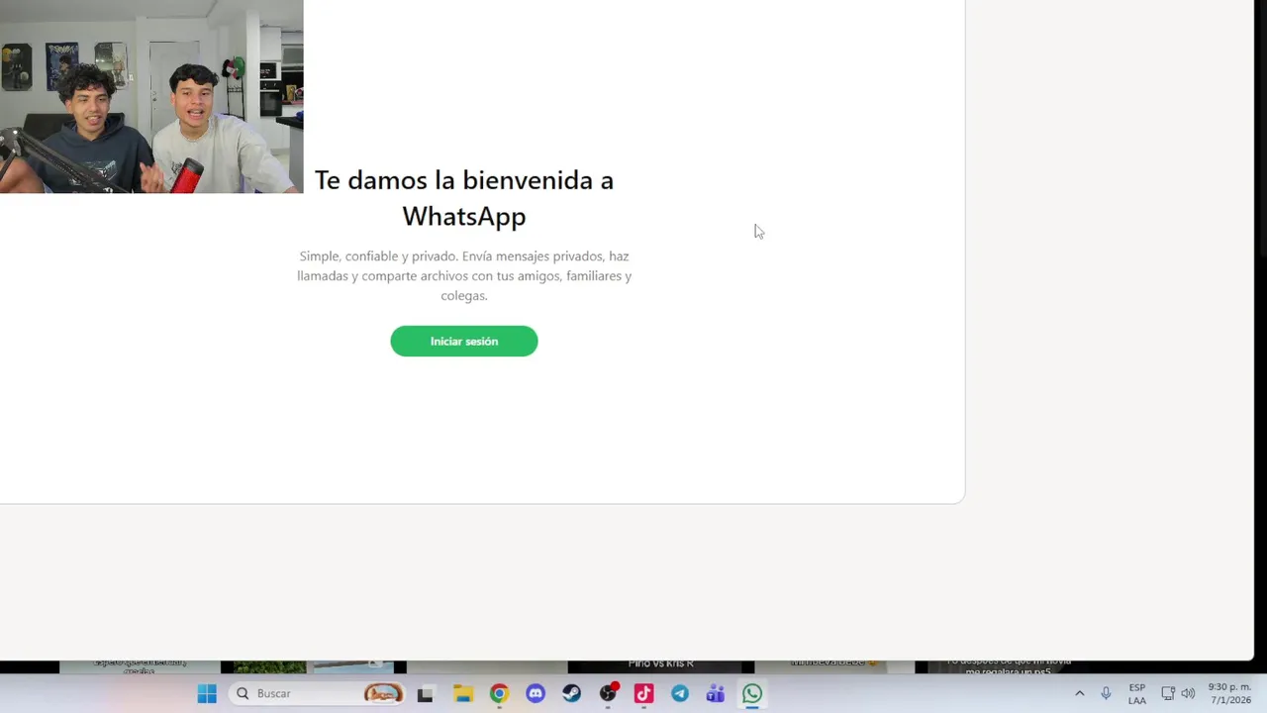The width and height of the screenshot is (1267, 713).
Task: Open Discord from the taskbar
Action: (536, 693)
